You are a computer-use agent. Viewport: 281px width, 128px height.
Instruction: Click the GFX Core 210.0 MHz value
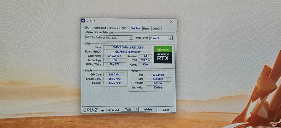[114, 75]
